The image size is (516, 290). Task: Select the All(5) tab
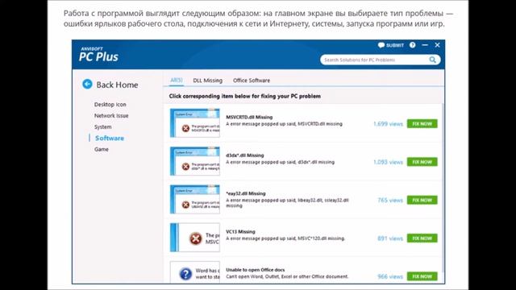pyautogui.click(x=177, y=80)
